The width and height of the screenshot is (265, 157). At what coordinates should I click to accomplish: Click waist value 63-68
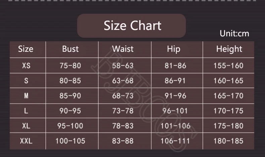coord(123,81)
